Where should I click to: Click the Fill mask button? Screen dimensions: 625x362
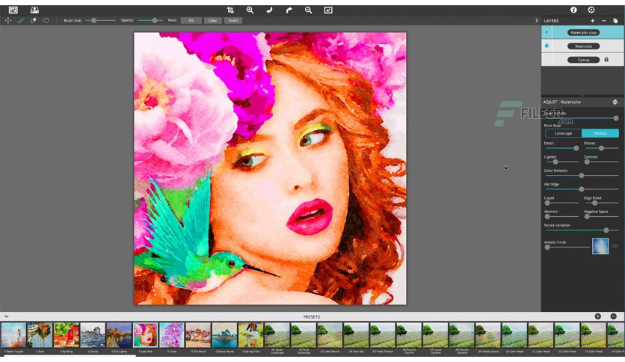[191, 20]
